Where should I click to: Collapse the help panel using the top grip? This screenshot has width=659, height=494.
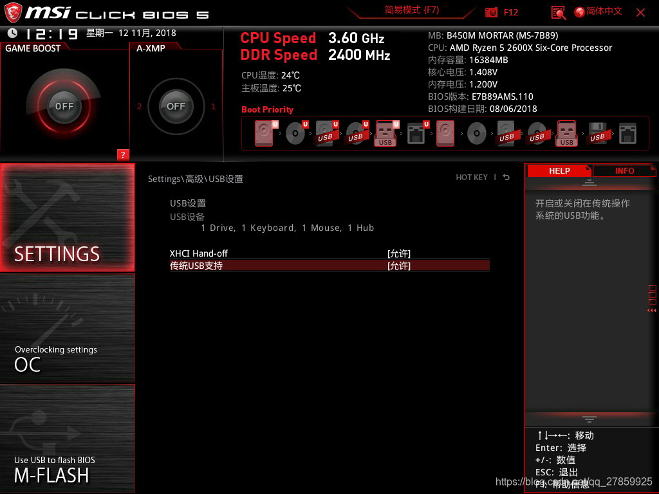click(589, 183)
